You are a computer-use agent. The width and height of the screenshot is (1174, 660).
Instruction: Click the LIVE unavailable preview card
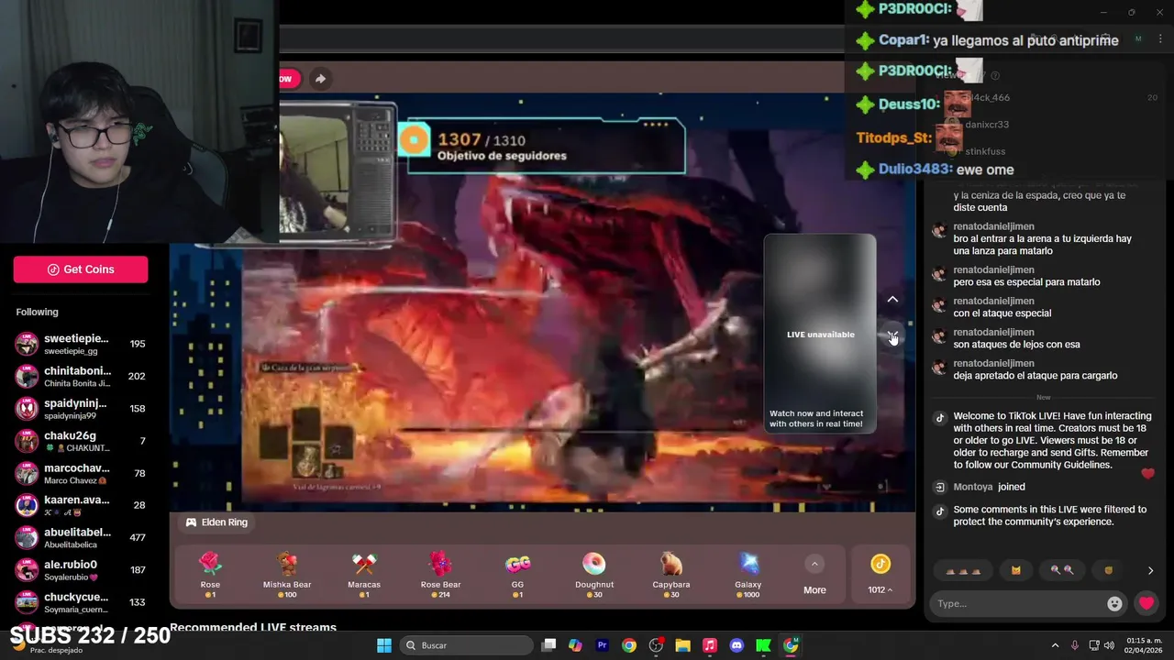click(x=820, y=334)
